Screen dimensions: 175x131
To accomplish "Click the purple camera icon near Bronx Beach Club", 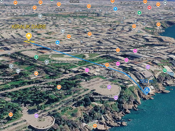I will 148,67.
